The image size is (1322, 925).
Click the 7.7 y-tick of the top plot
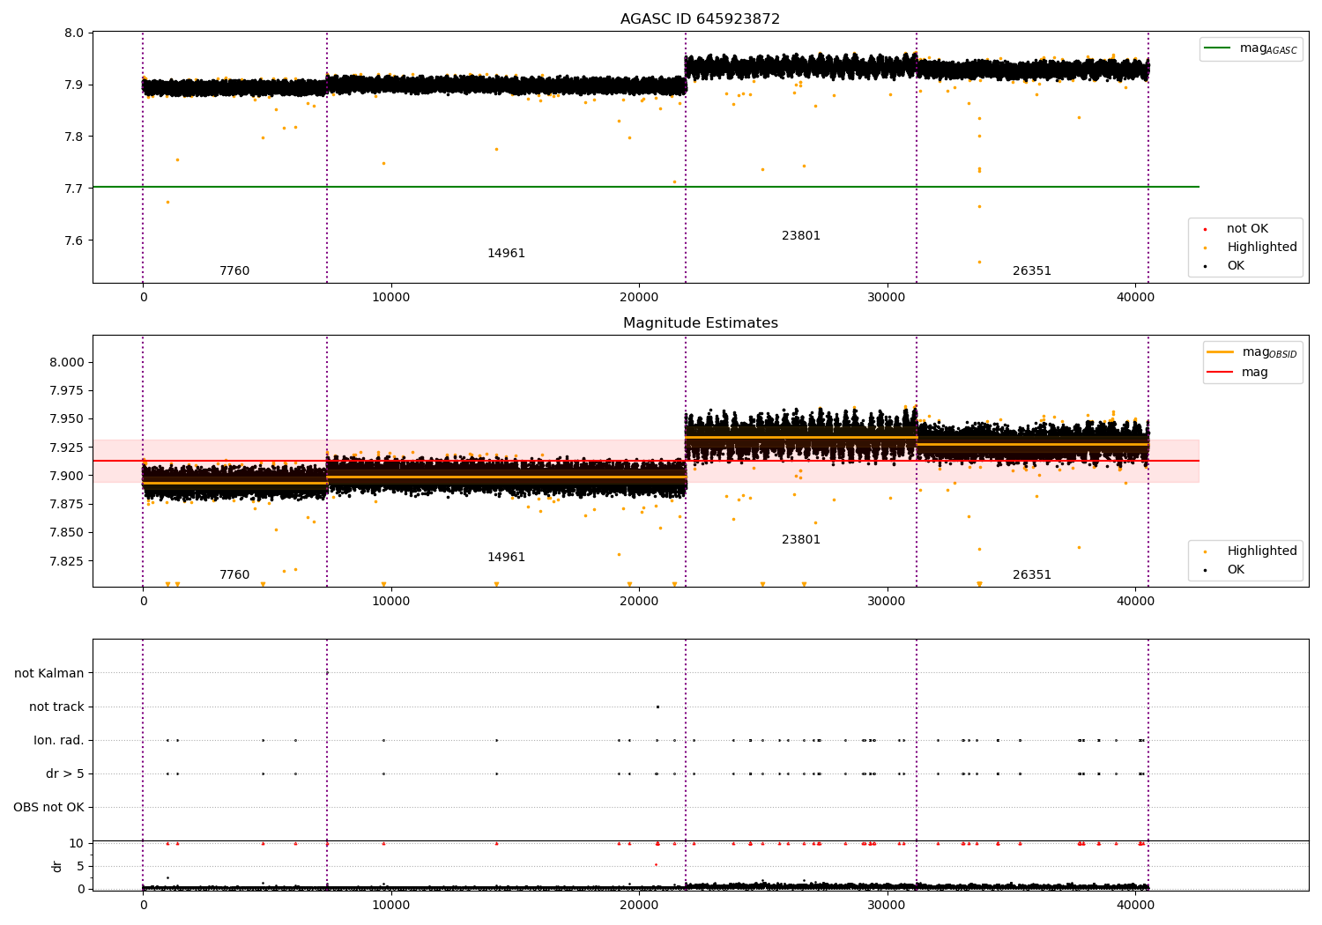coord(75,189)
